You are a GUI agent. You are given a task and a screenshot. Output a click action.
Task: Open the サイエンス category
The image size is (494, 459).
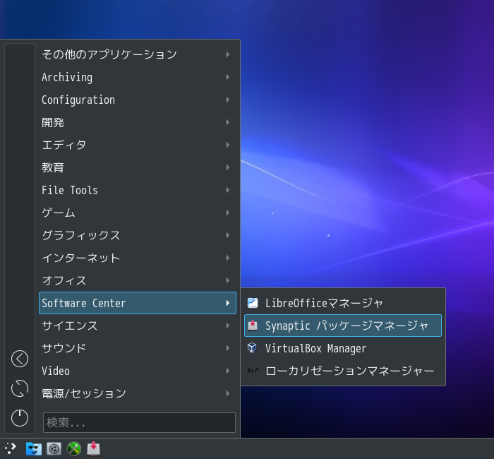pos(138,326)
